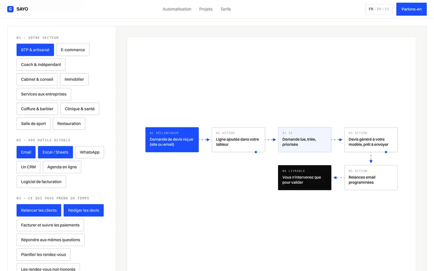Enable the WhatsApp tool chip
This screenshot has width=434, height=271.
90,152
